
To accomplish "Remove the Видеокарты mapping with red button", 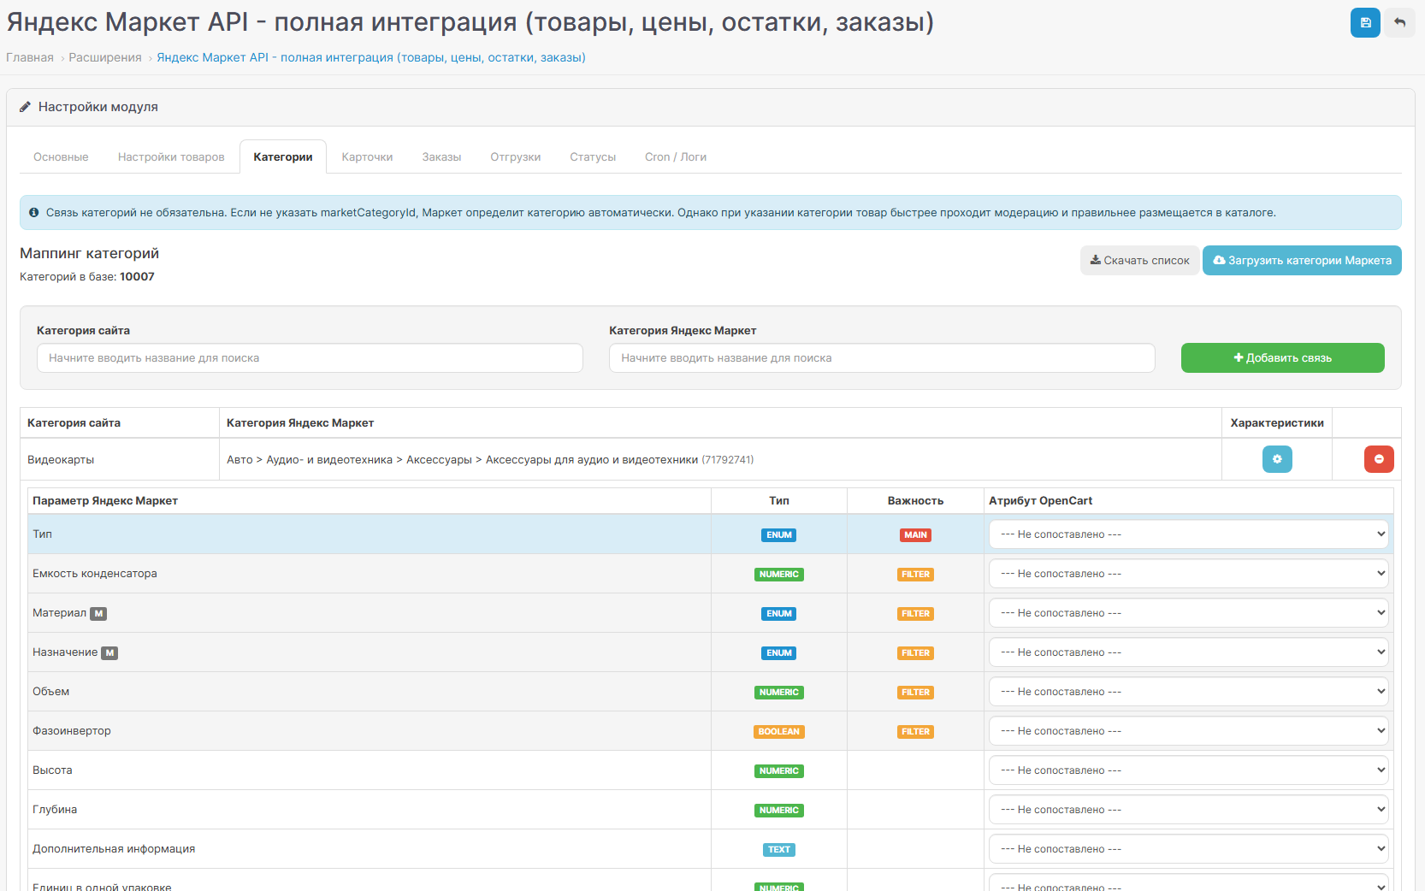I will tap(1379, 459).
